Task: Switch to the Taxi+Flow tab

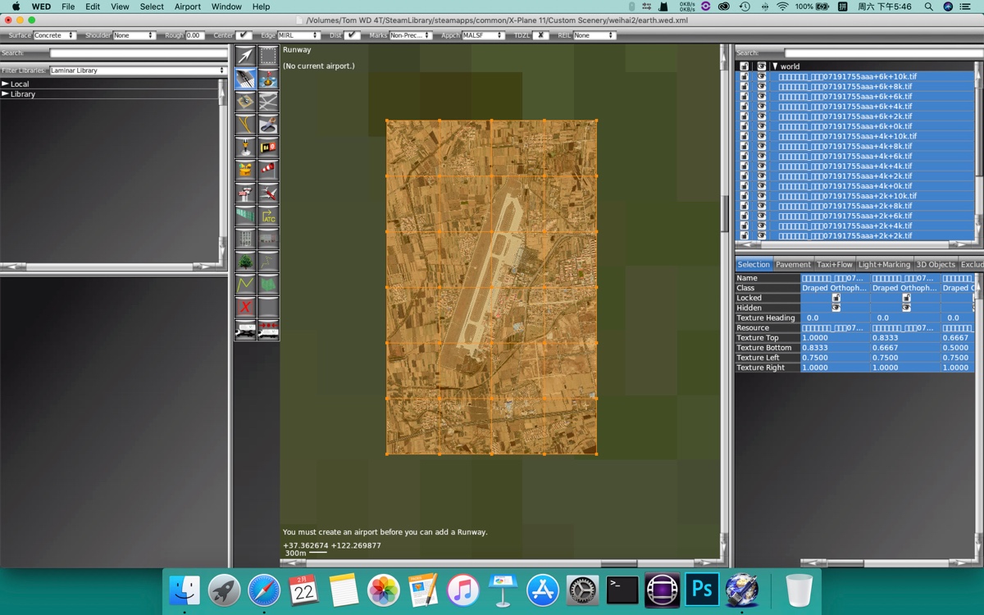Action: click(x=835, y=265)
